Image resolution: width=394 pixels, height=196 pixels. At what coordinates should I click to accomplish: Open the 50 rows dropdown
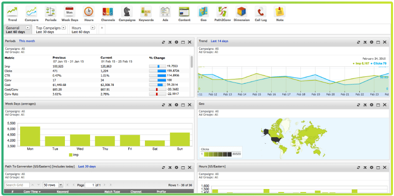[53, 185]
